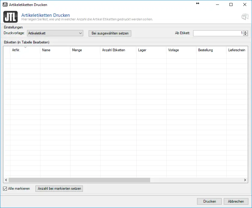
Task: Click the Drucken button
Action: point(209,201)
